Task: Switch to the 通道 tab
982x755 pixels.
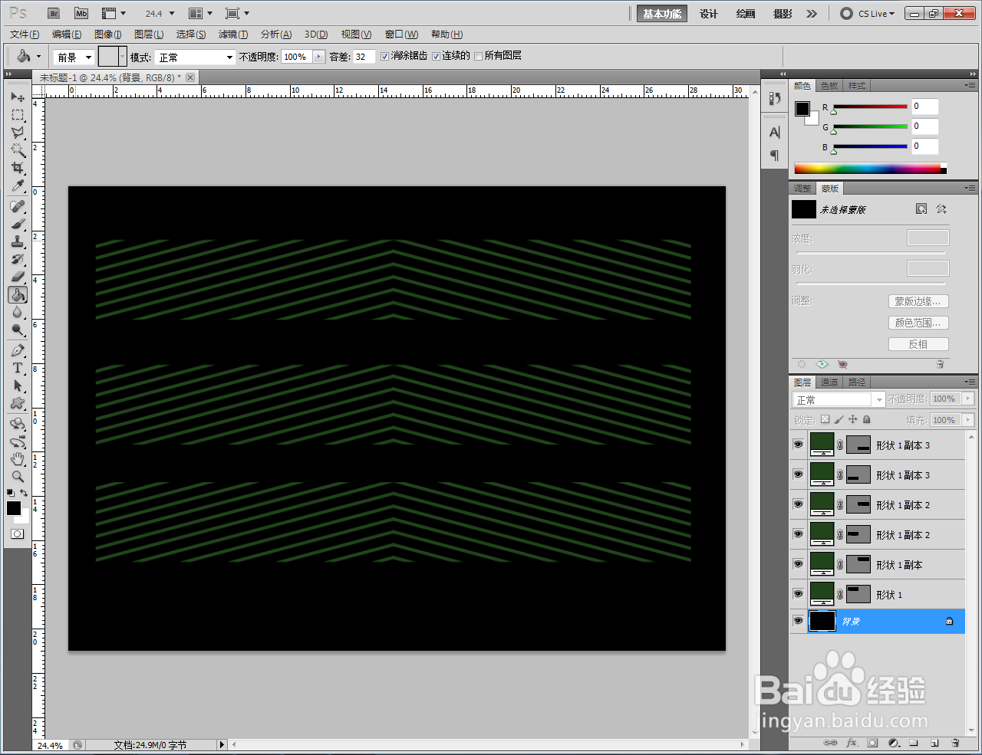Action: click(829, 382)
